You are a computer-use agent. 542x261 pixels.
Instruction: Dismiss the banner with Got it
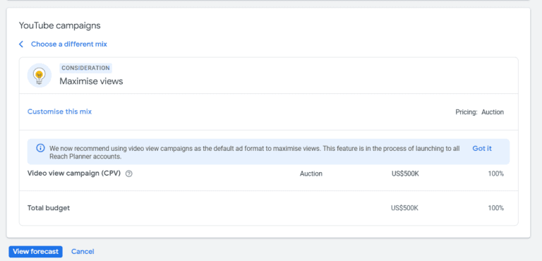482,148
